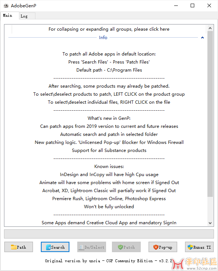The width and height of the screenshot is (218, 271).
Task: Click 'Premiere Rush, Lightroom Online, Photoshop Express' line
Action: tap(109, 199)
